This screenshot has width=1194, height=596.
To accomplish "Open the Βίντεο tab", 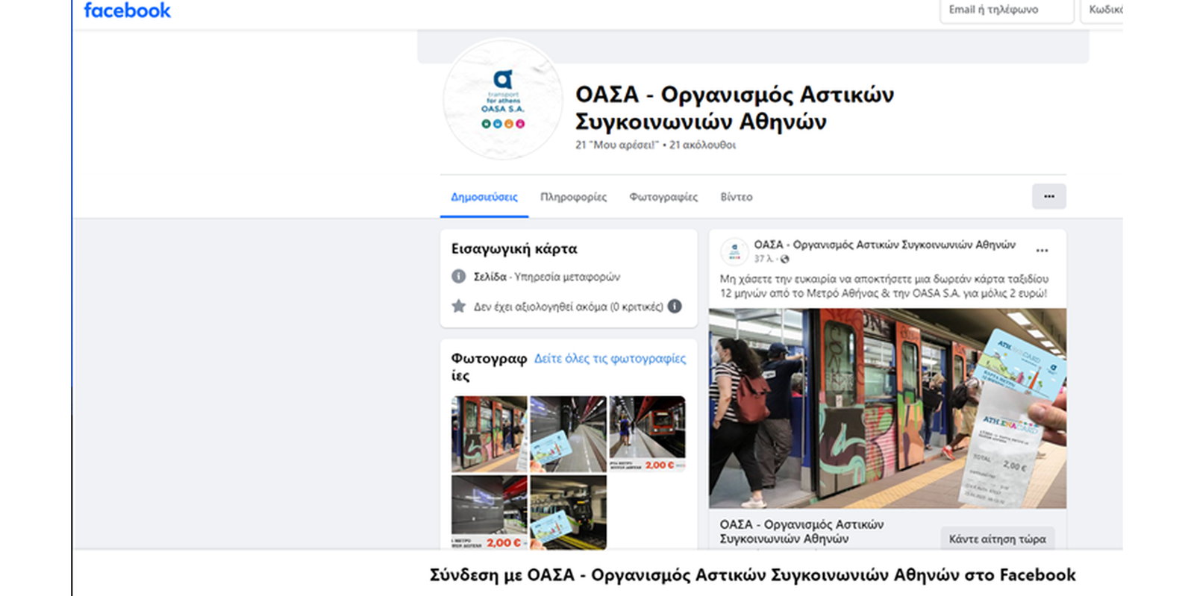I will click(737, 197).
